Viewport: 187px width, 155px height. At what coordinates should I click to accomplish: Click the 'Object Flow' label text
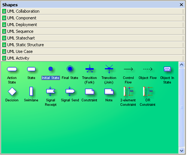pos(148,78)
